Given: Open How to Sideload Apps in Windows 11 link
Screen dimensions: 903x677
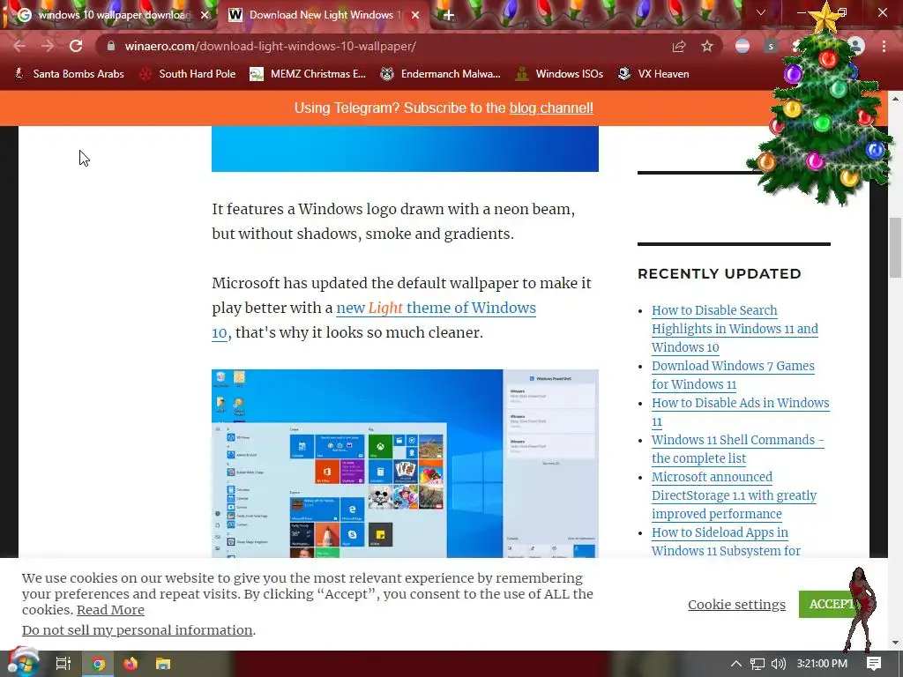Looking at the screenshot, I should 727,541.
